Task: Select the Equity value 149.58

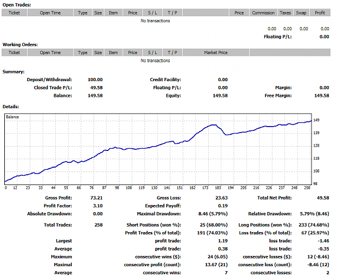Action: pyautogui.click(x=220, y=96)
